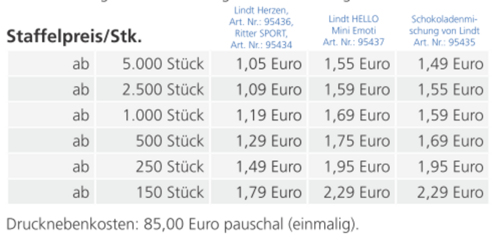Image resolution: width=495 pixels, height=246 pixels.
Task: Click the 150 Stück quantity cell
Action: [153, 192]
